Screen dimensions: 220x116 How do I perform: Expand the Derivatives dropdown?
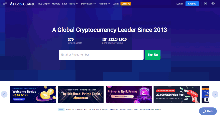(x=88, y=4)
